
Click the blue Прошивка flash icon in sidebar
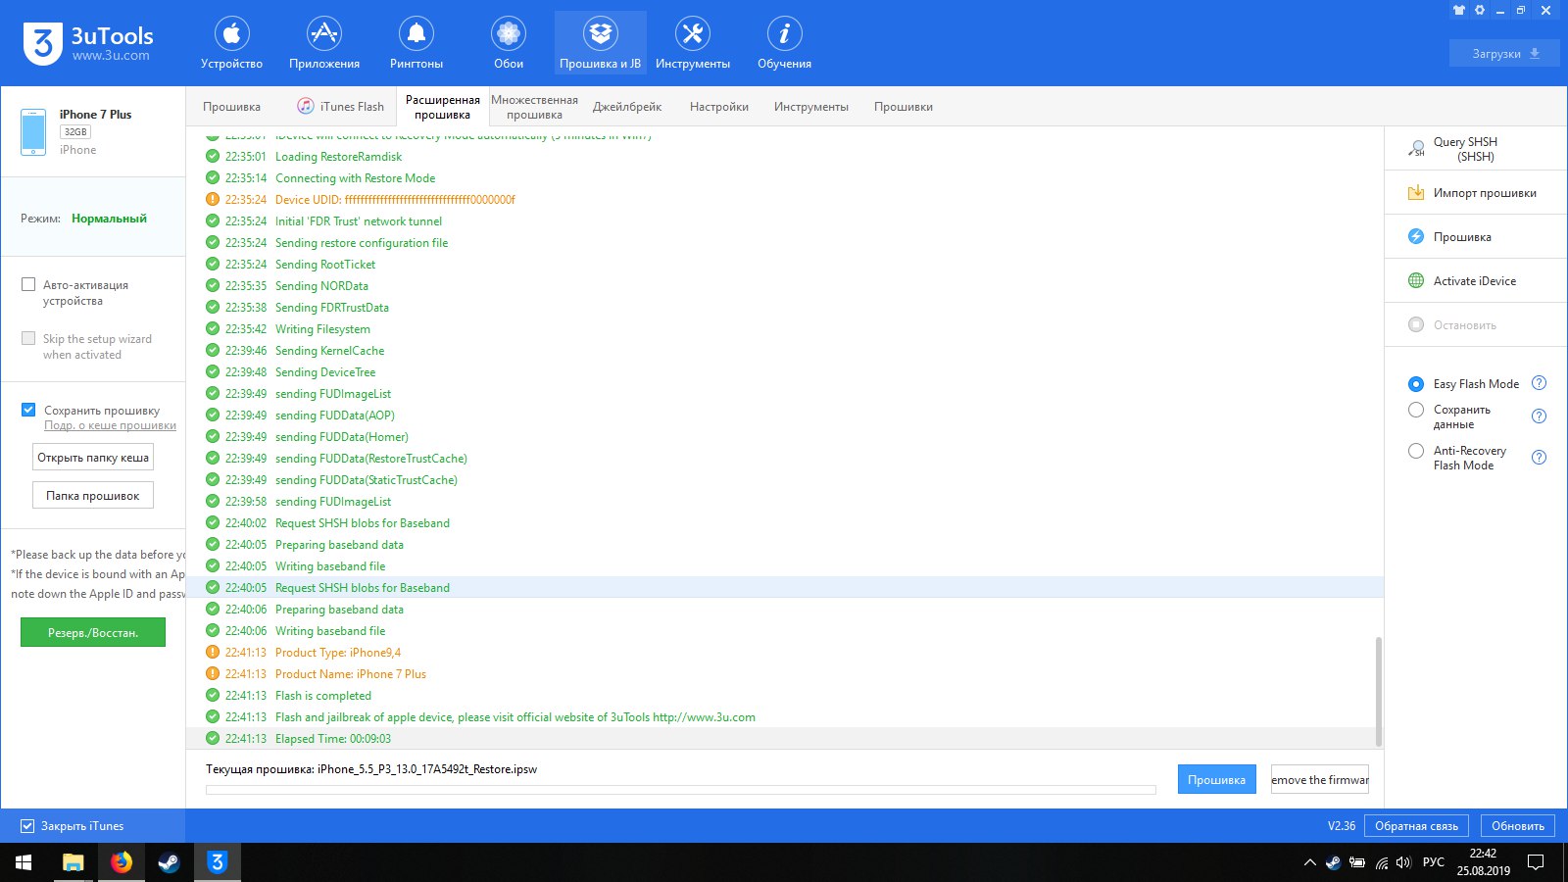tap(1416, 236)
